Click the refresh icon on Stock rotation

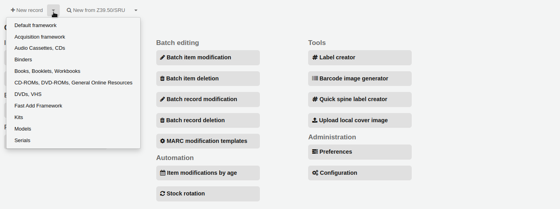tap(163, 193)
